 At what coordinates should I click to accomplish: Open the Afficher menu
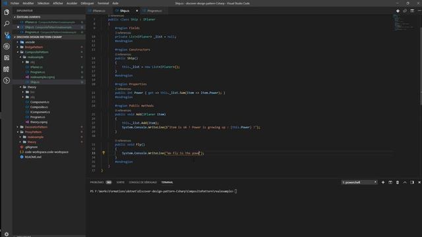pos(58,3)
